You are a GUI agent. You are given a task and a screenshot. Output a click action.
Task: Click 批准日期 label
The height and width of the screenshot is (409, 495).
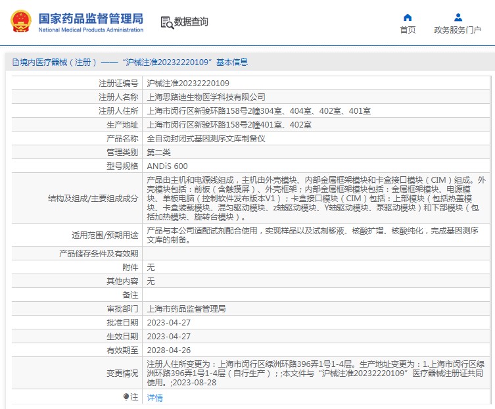[x=122, y=322]
